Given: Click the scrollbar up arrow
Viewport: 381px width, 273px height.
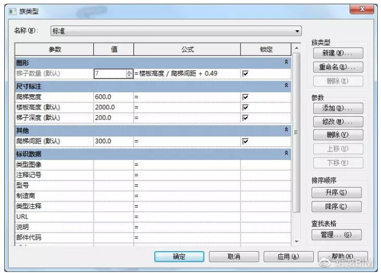Looking at the screenshot, I should point(297,48).
